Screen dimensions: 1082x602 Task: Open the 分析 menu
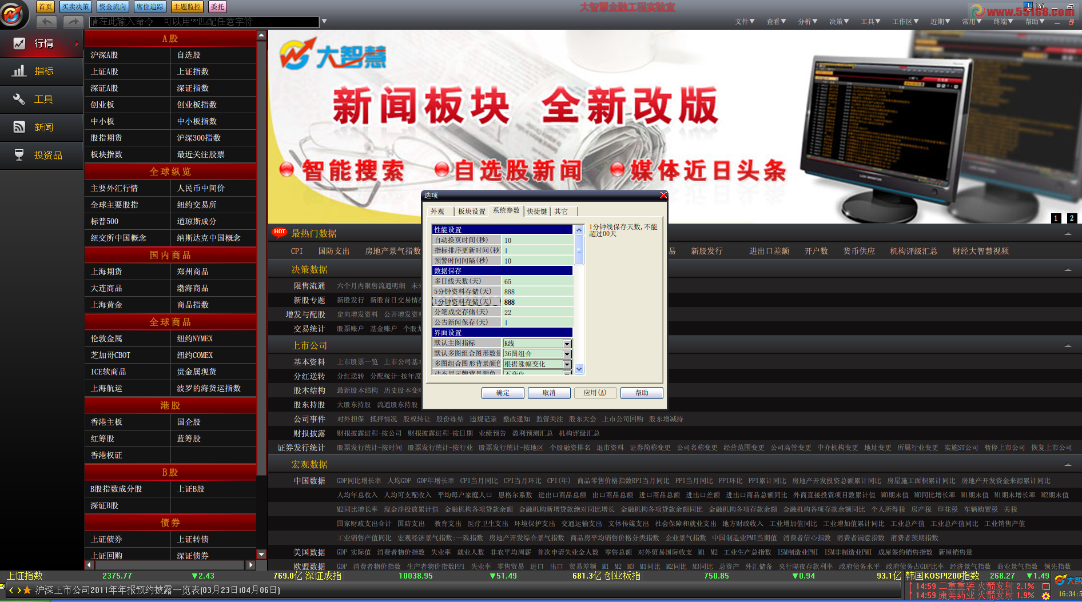[807, 22]
